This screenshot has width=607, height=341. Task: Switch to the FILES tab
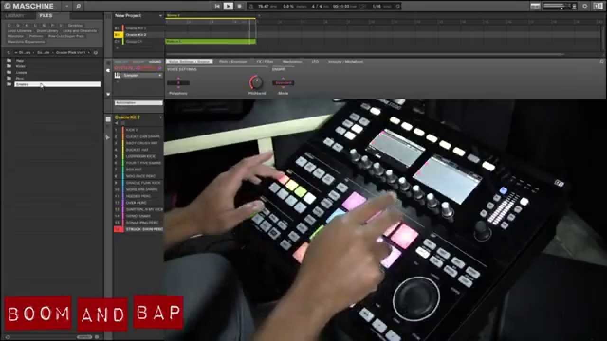click(x=46, y=16)
